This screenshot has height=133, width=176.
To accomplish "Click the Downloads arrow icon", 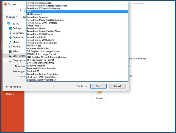I will [10, 37].
